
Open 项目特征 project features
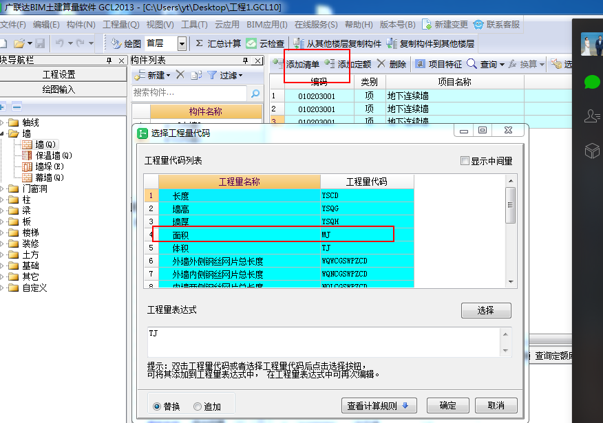438,64
